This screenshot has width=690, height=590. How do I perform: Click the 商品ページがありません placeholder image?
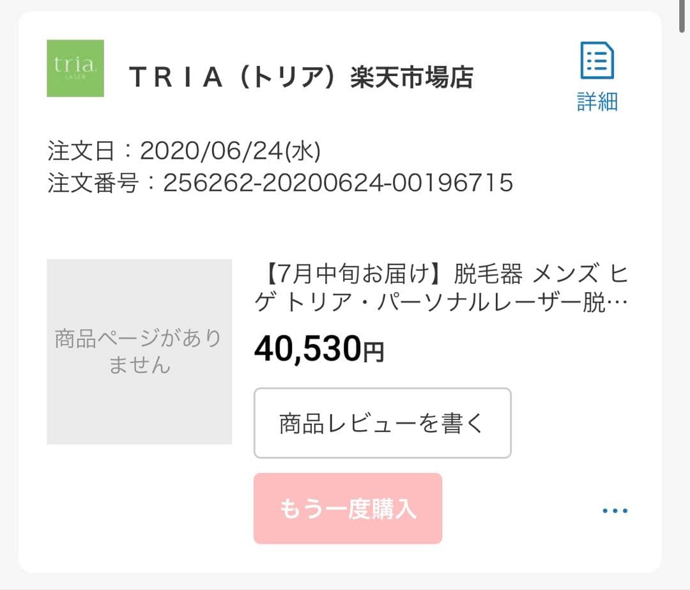point(139,351)
